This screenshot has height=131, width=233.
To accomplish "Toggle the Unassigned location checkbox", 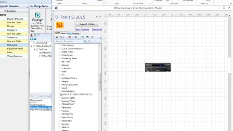I will pyautogui.click(x=34, y=43).
